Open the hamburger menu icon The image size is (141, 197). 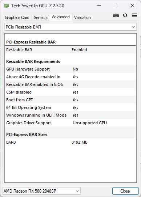point(134,15)
